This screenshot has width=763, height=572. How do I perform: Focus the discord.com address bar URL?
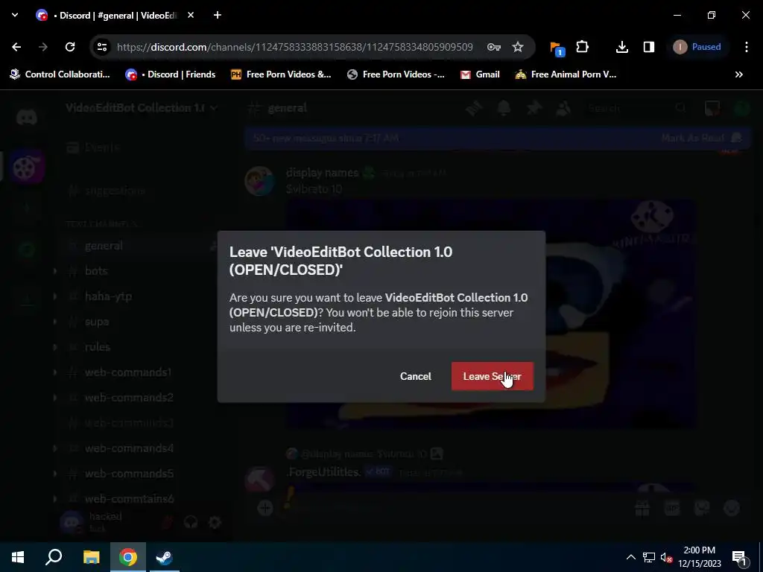295,47
